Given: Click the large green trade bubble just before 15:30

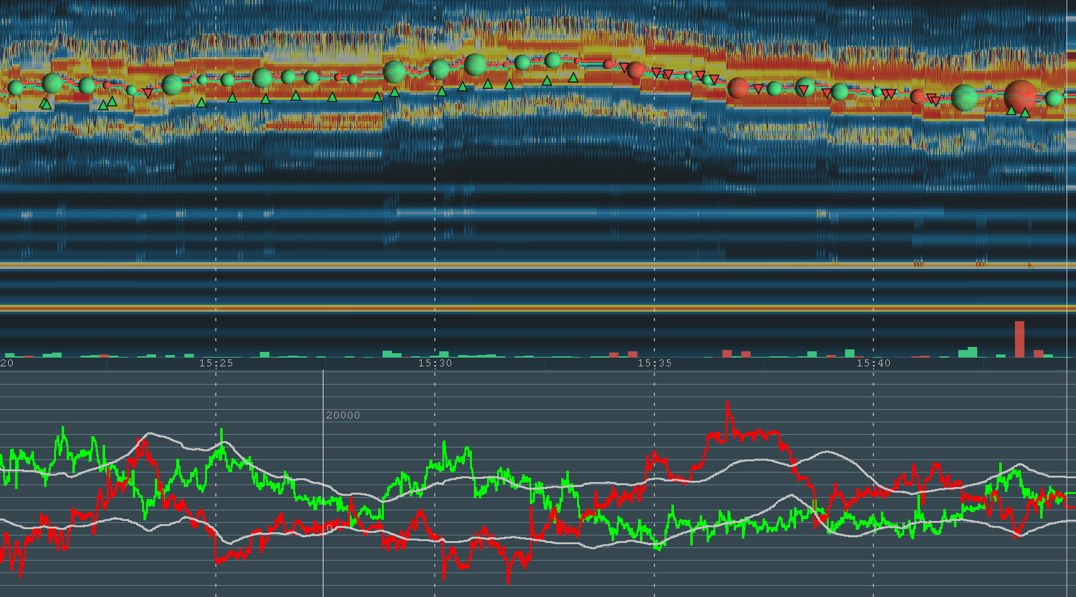Looking at the screenshot, I should point(395,72).
